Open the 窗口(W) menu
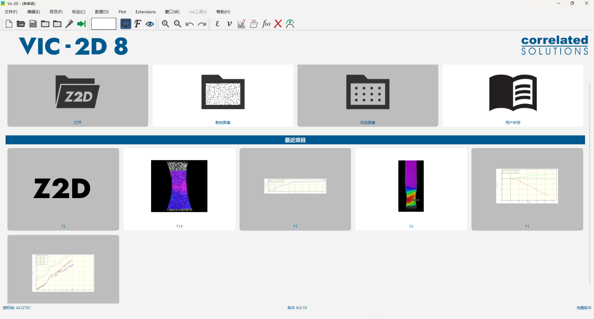 172,12
